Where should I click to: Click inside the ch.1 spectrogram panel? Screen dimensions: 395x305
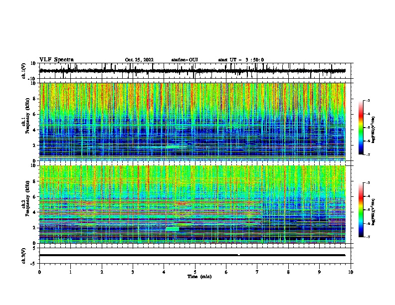coord(193,122)
